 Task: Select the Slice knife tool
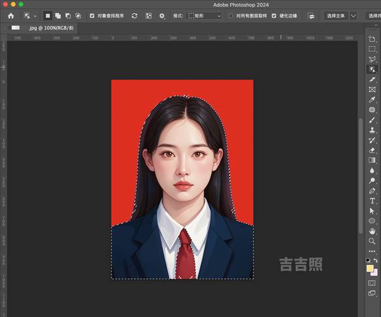[371, 79]
